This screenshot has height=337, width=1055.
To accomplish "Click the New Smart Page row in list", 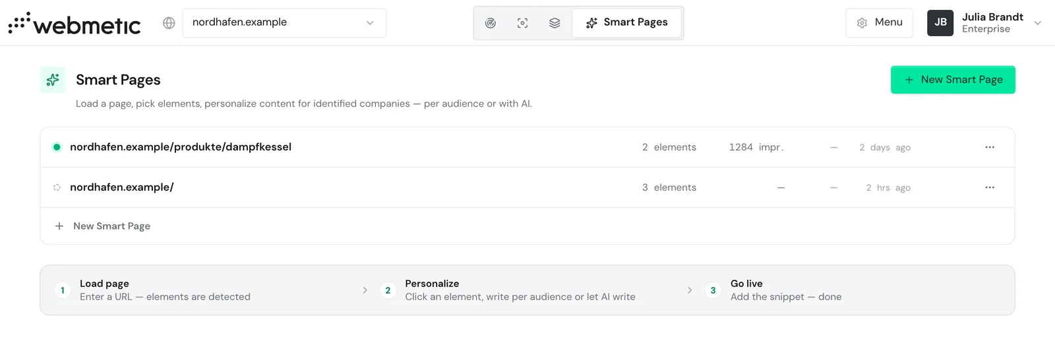I will (x=527, y=226).
